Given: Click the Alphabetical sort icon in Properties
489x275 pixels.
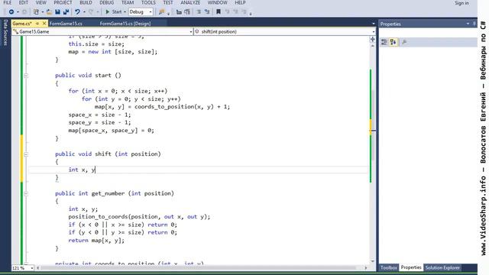Looking at the screenshot, I should coord(393,42).
